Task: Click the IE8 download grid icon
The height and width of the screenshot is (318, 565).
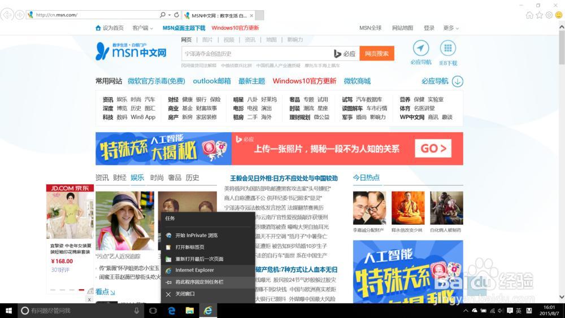Action: 448,48
